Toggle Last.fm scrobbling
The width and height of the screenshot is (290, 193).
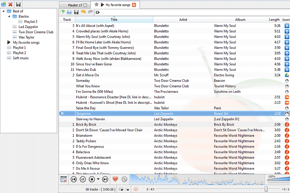coord(136,189)
